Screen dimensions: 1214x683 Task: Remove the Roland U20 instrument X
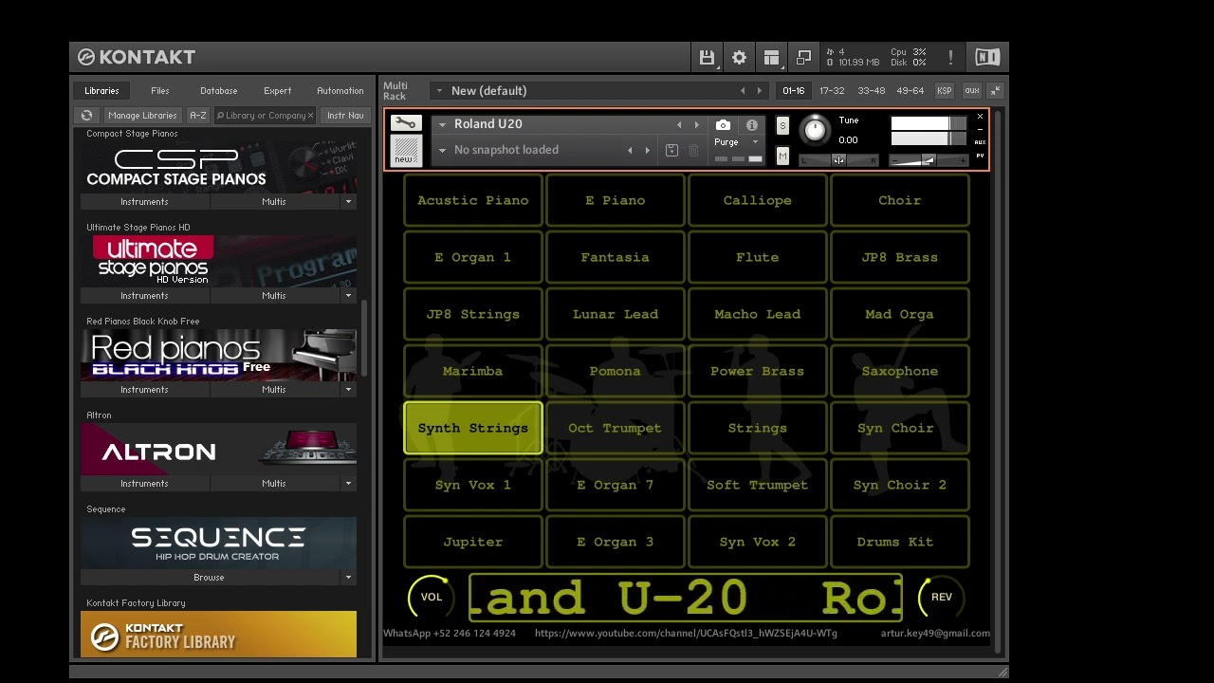[x=980, y=117]
